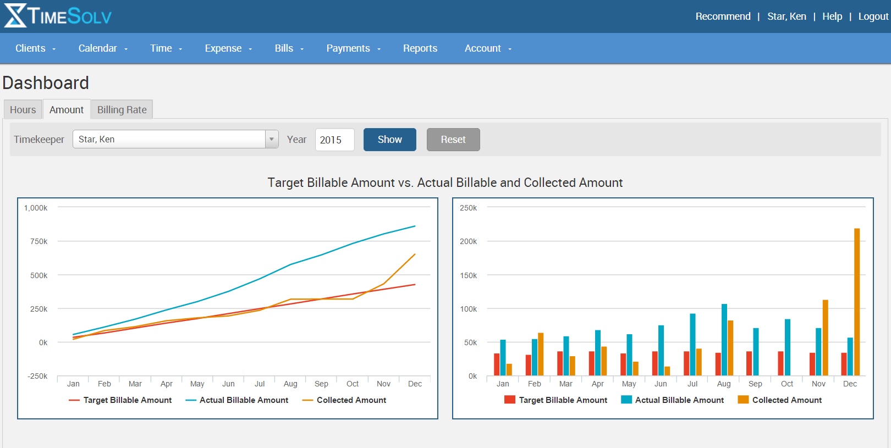
Task: Click the December Collected Amount bar
Action: click(857, 302)
